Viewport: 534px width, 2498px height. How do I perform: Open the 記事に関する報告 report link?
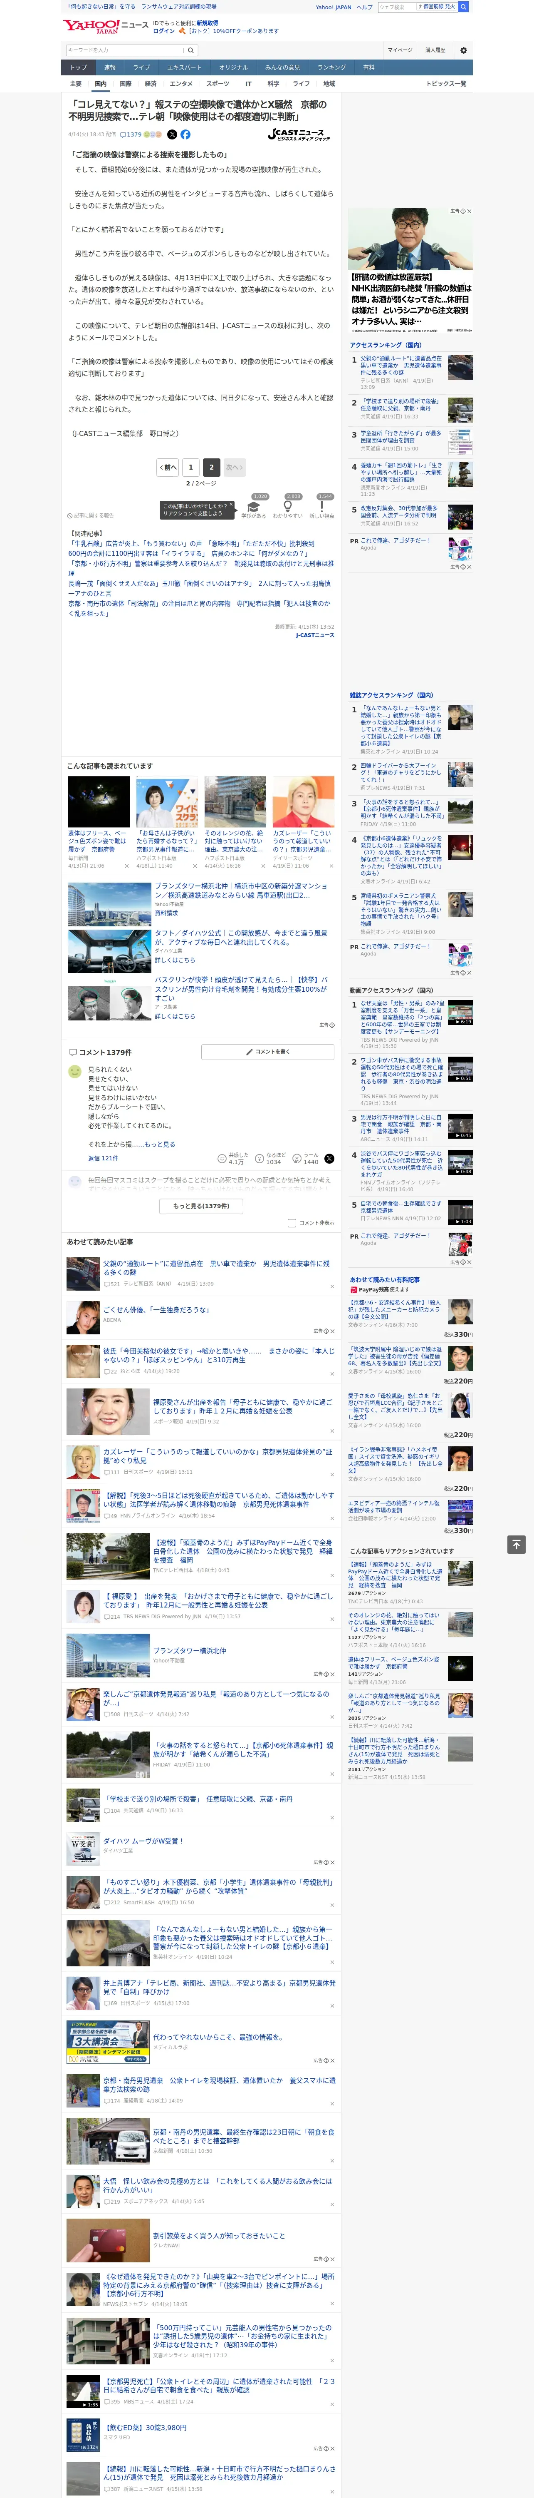tap(91, 516)
